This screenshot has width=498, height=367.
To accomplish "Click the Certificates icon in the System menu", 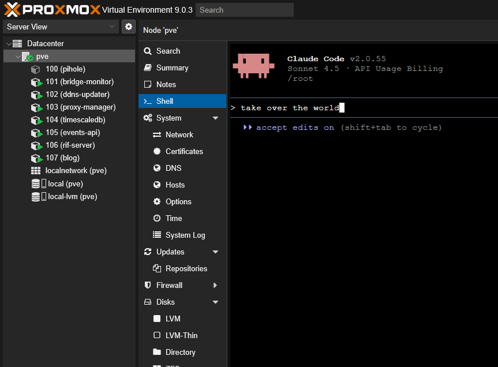I will click(157, 151).
